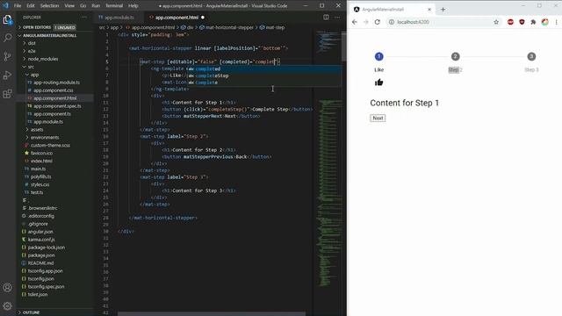
Task: Click the shield extension icon in Chrome
Action: (522, 22)
